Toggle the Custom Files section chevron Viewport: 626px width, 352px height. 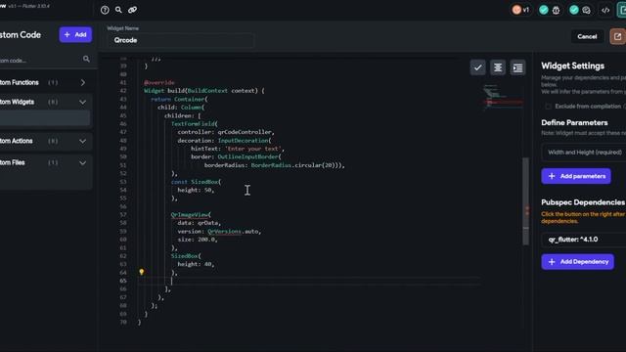click(82, 163)
